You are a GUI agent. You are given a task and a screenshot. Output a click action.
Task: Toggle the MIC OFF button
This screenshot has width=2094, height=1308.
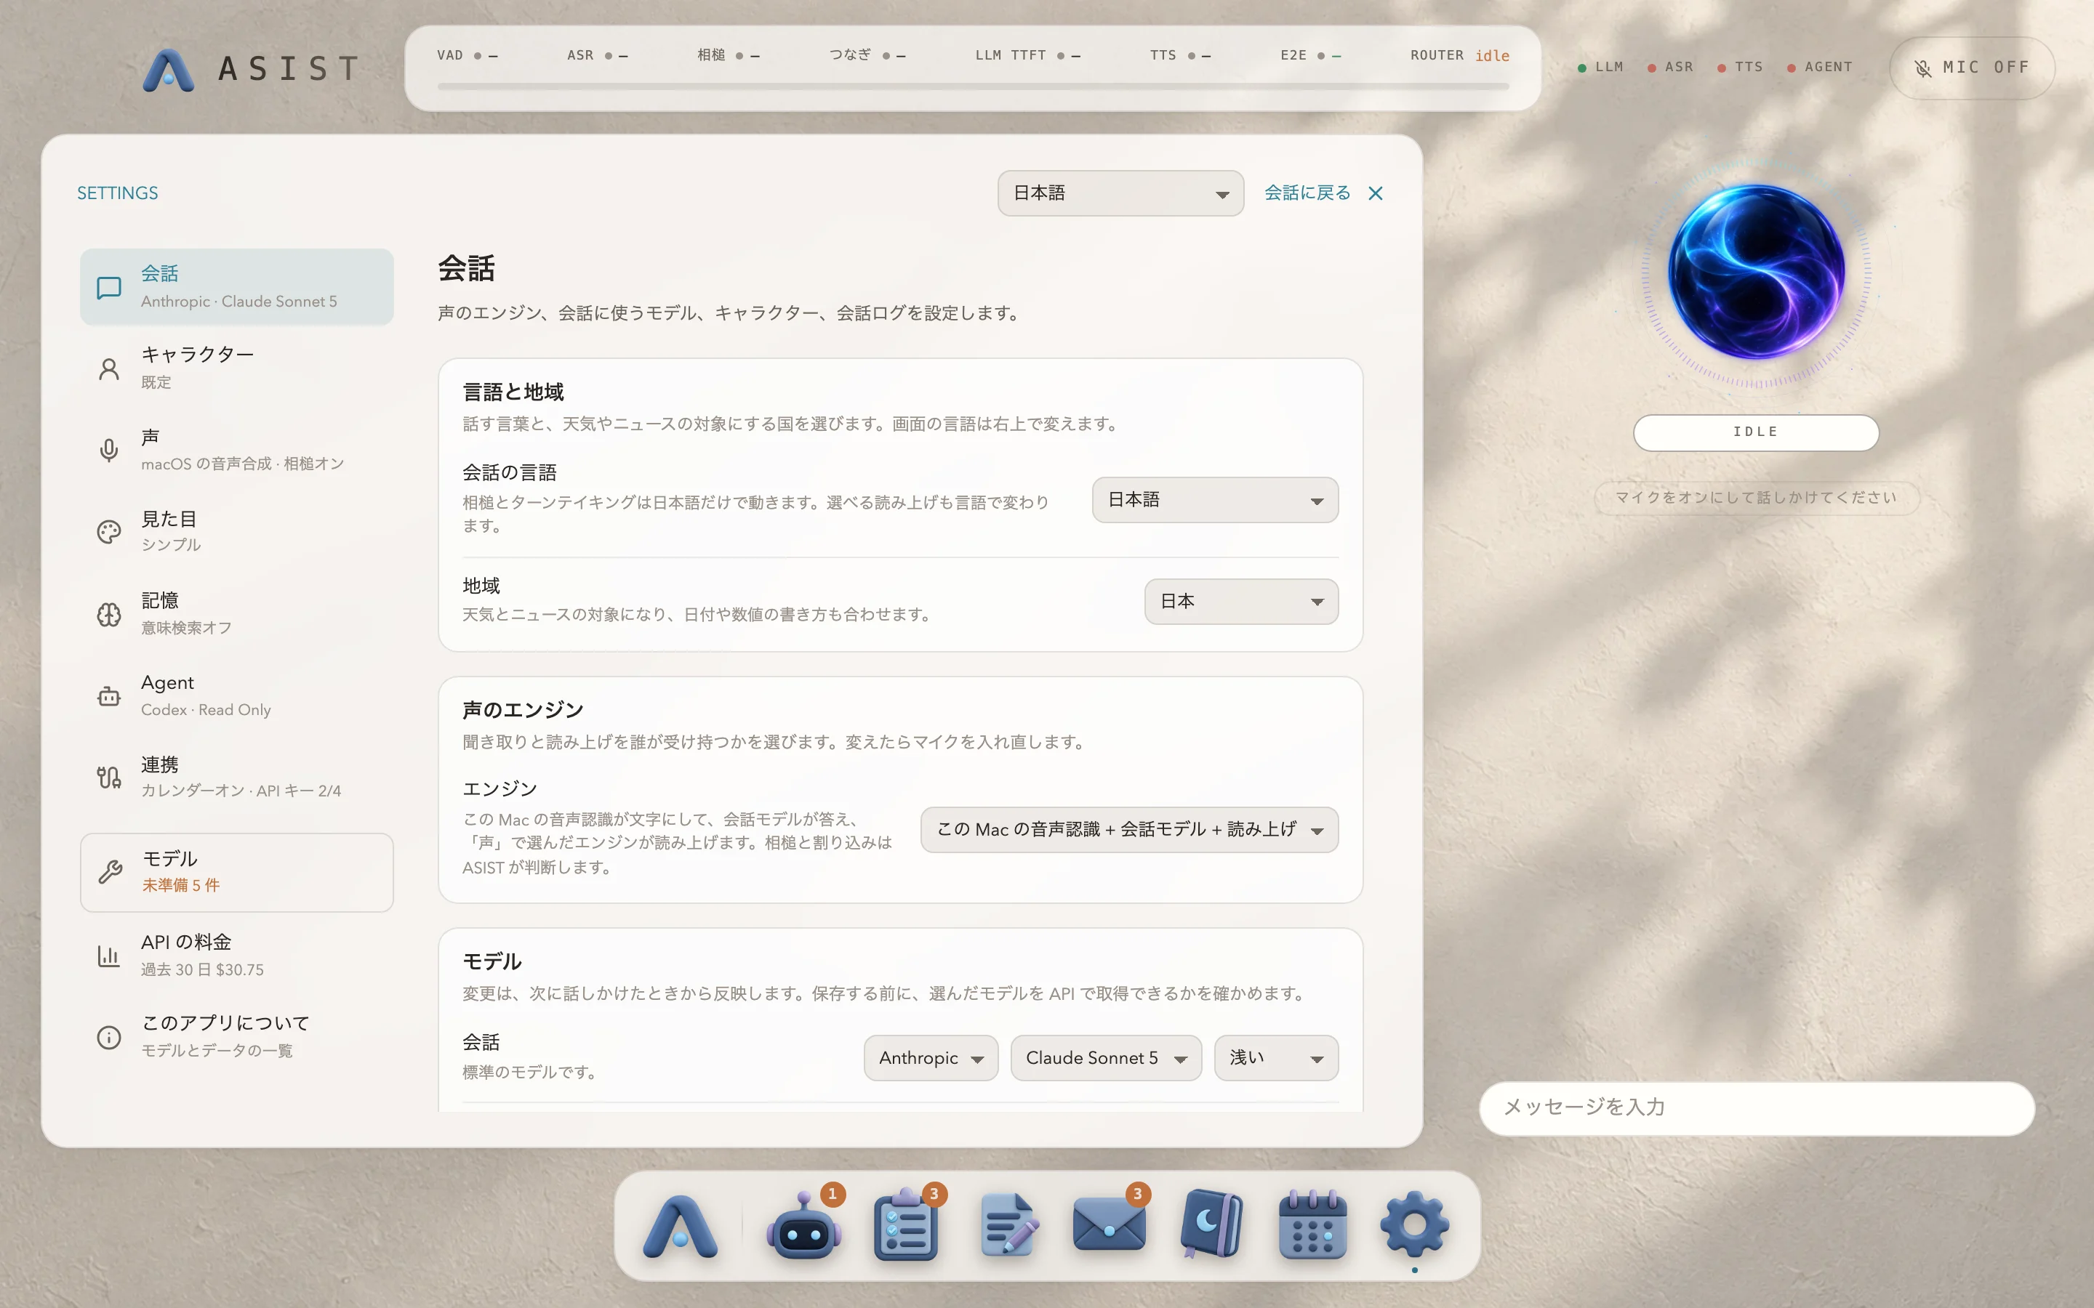tap(1972, 68)
